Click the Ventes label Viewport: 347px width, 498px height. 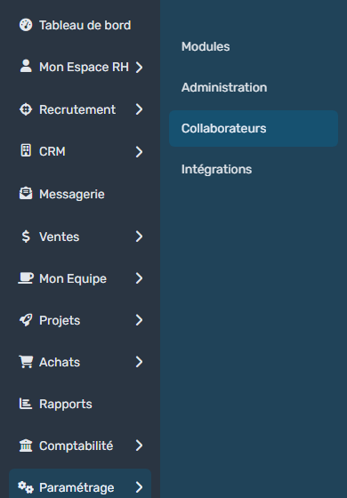(59, 237)
